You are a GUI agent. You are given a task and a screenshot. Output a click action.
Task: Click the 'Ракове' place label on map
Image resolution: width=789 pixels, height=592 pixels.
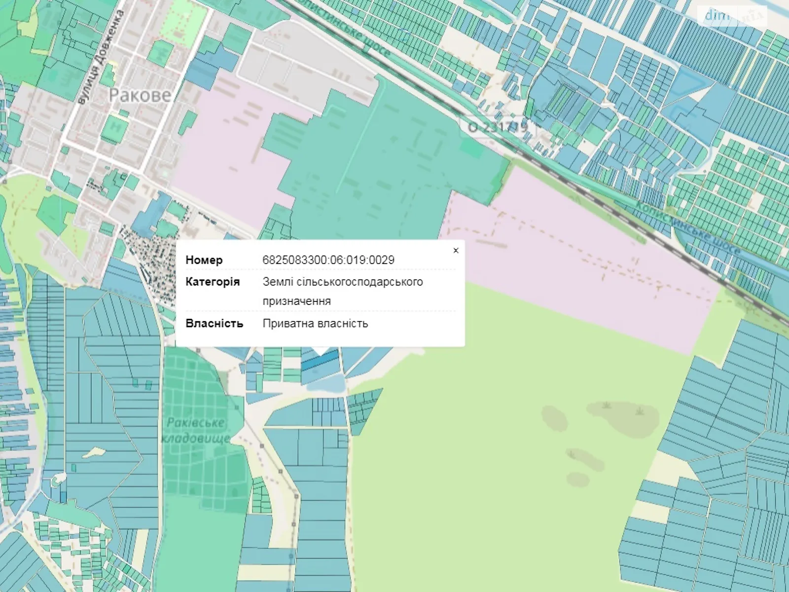tap(139, 95)
